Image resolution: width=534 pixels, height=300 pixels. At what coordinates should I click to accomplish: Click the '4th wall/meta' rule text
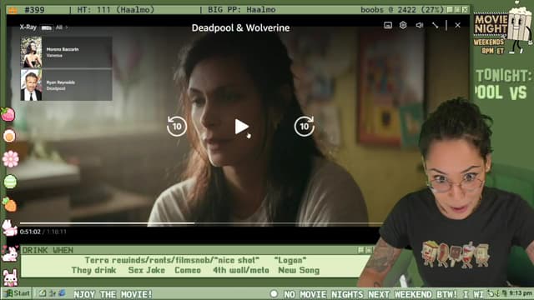241,270
